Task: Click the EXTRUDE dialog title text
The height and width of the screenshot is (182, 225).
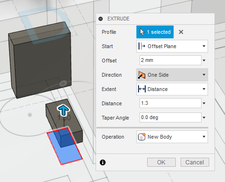Action: click(118, 19)
